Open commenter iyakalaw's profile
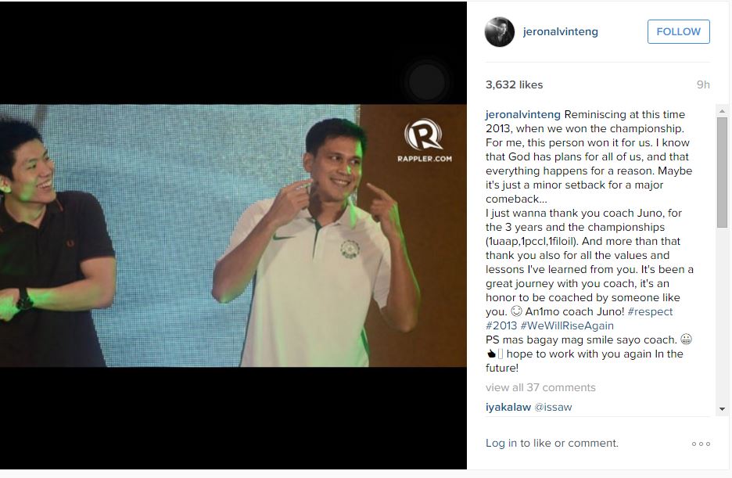Screen dimensions: 732x478 (508, 407)
